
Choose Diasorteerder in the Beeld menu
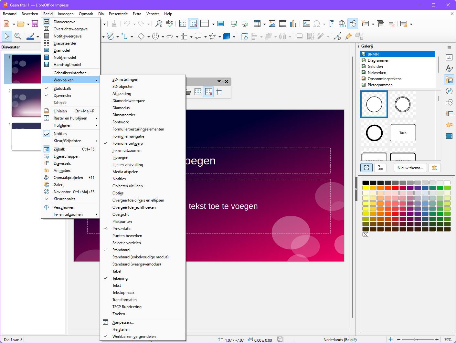65,43
